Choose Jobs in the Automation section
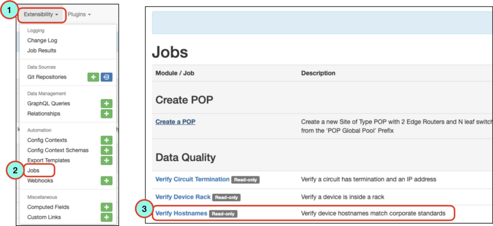The height and width of the screenshot is (226, 493). 33,170
